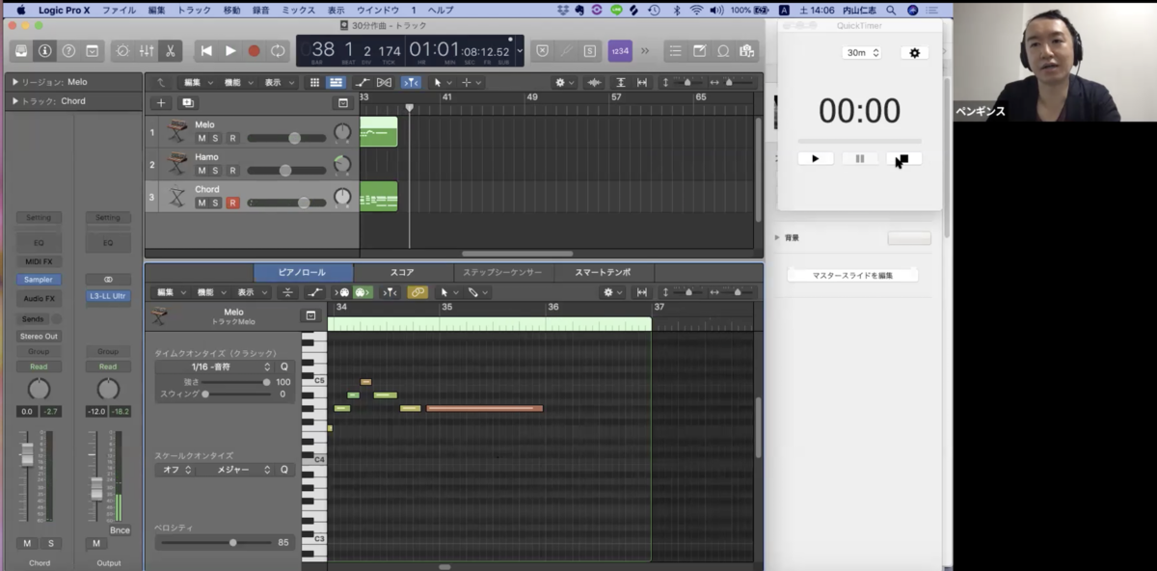Record-enable the Melo track
Screen dimensions: 1157x571
[x=232, y=138]
